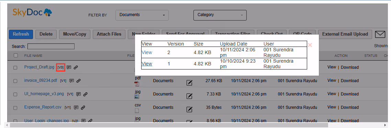The image size is (391, 128).
Task: Tick the select-all checkbox in header
Action: pos(15,55)
